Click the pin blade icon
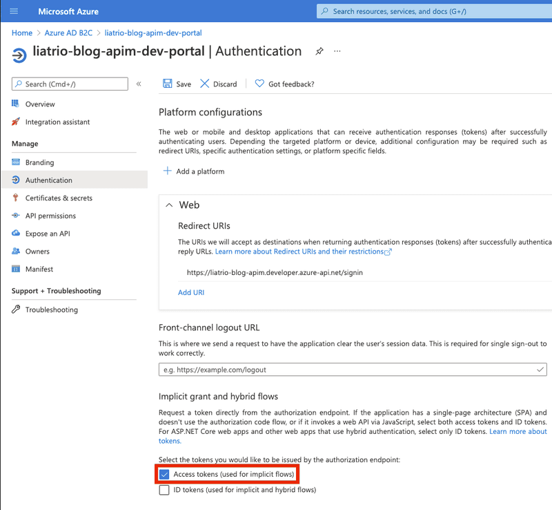 click(319, 51)
